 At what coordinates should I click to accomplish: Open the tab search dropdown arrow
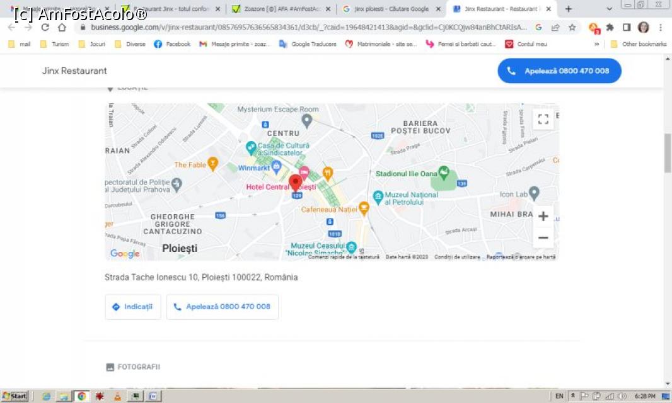pyautogui.click(x=609, y=9)
